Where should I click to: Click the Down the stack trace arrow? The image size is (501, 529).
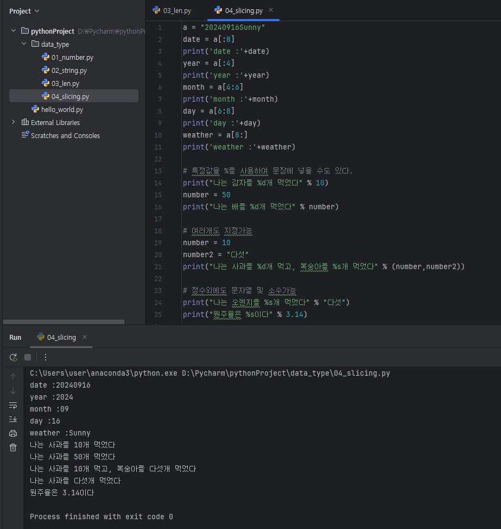click(x=13, y=391)
